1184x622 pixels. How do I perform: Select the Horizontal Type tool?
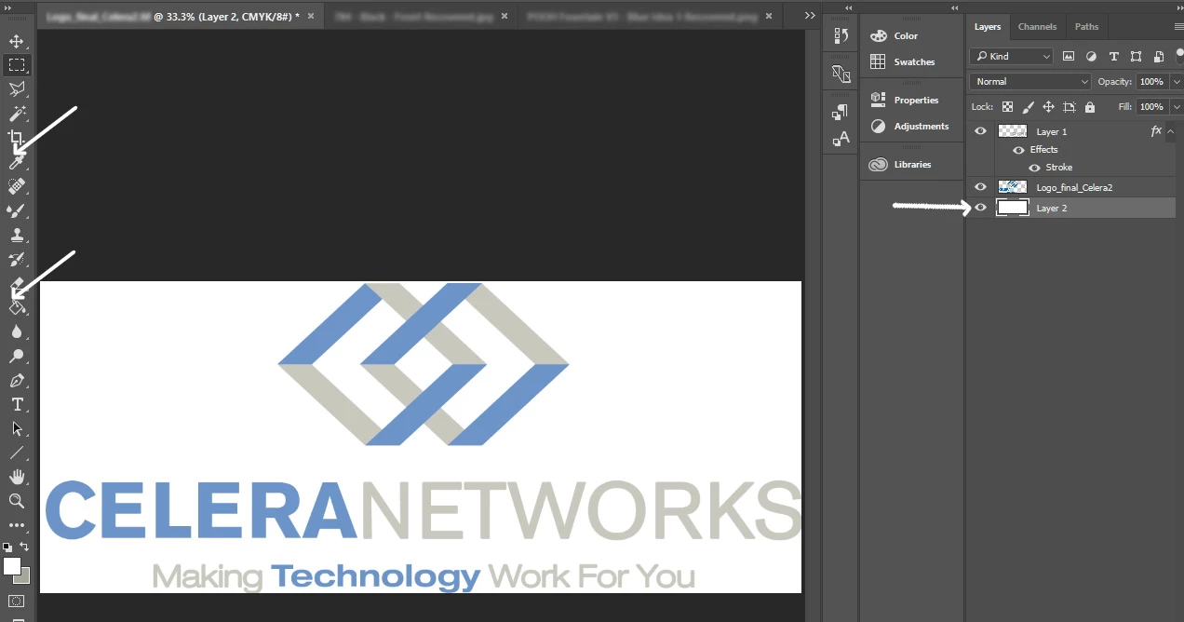[17, 404]
